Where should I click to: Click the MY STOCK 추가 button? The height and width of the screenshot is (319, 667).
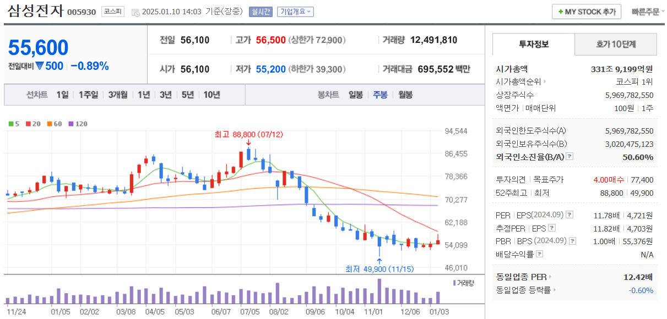[586, 11]
